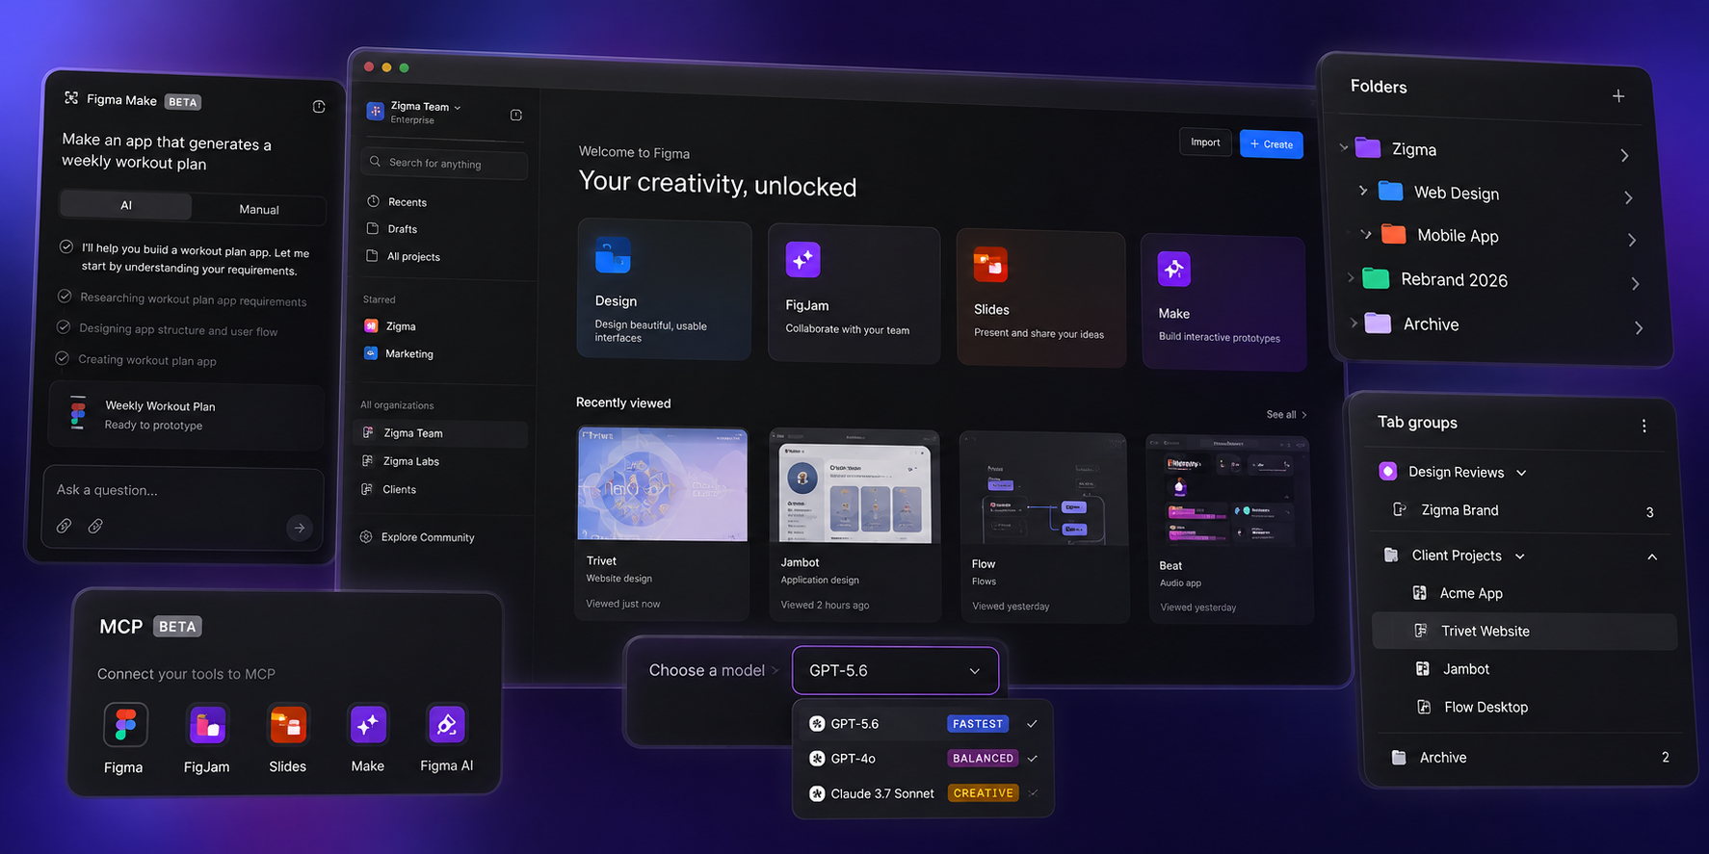Collapse Client Projects with up arrow

(1652, 557)
